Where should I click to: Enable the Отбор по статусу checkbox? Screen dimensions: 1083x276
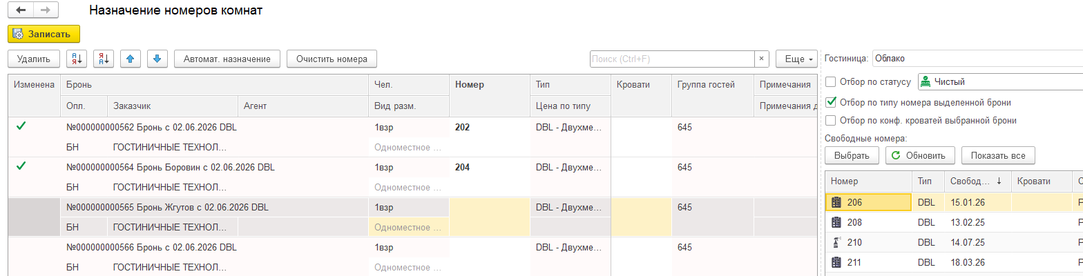pyautogui.click(x=831, y=81)
